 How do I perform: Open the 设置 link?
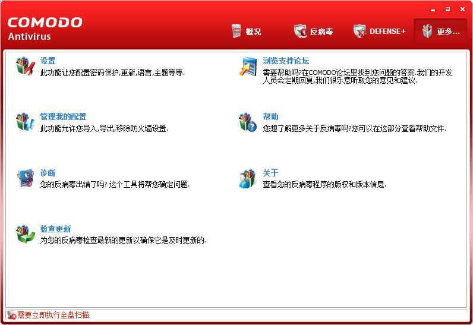pos(48,61)
